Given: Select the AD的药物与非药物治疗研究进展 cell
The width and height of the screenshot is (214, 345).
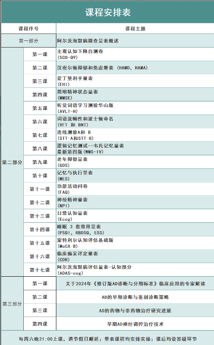Looking at the screenshot, I should tap(135, 311).
